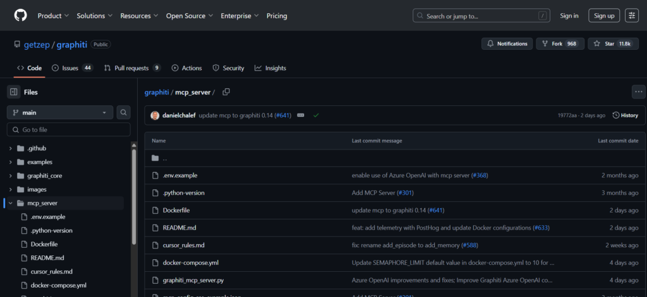Expand the Open Source menu
The width and height of the screenshot is (647, 297).
190,16
